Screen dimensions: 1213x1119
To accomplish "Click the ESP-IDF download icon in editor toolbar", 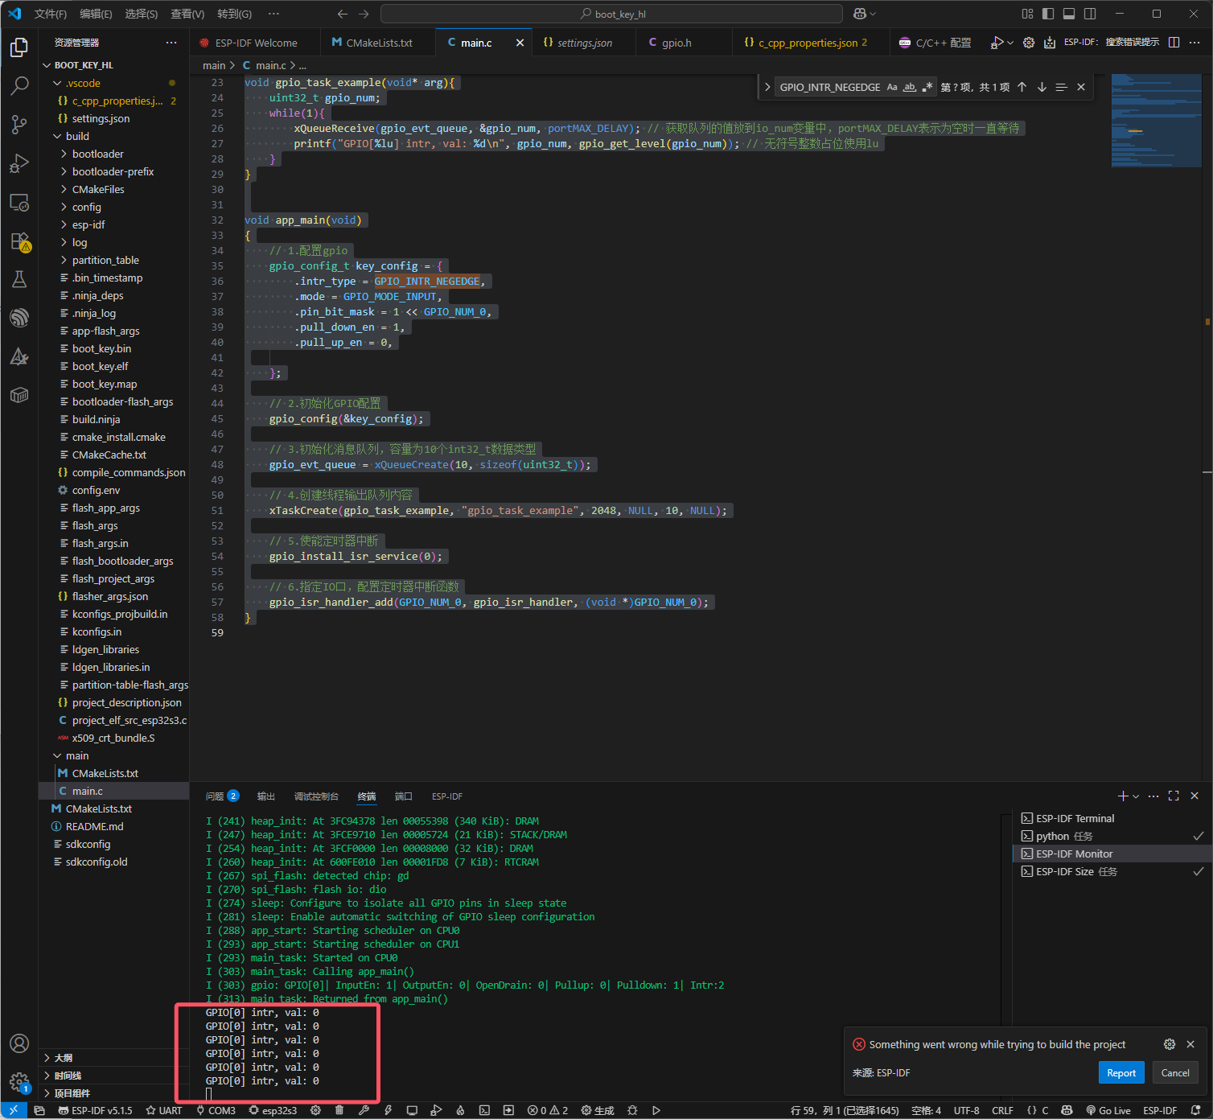I will pos(1050,43).
